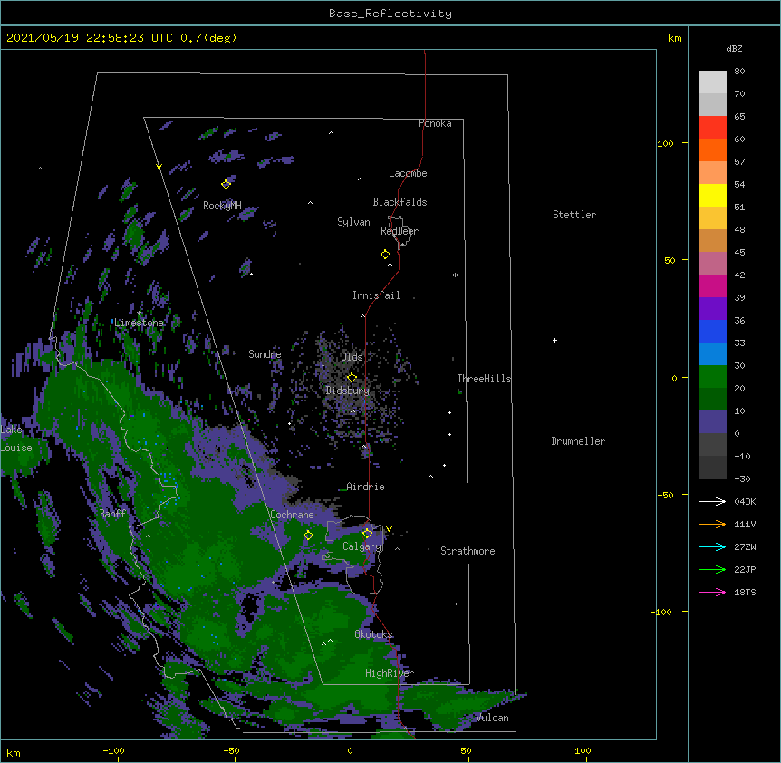Click the yellow marker near Cochrane

(308, 535)
